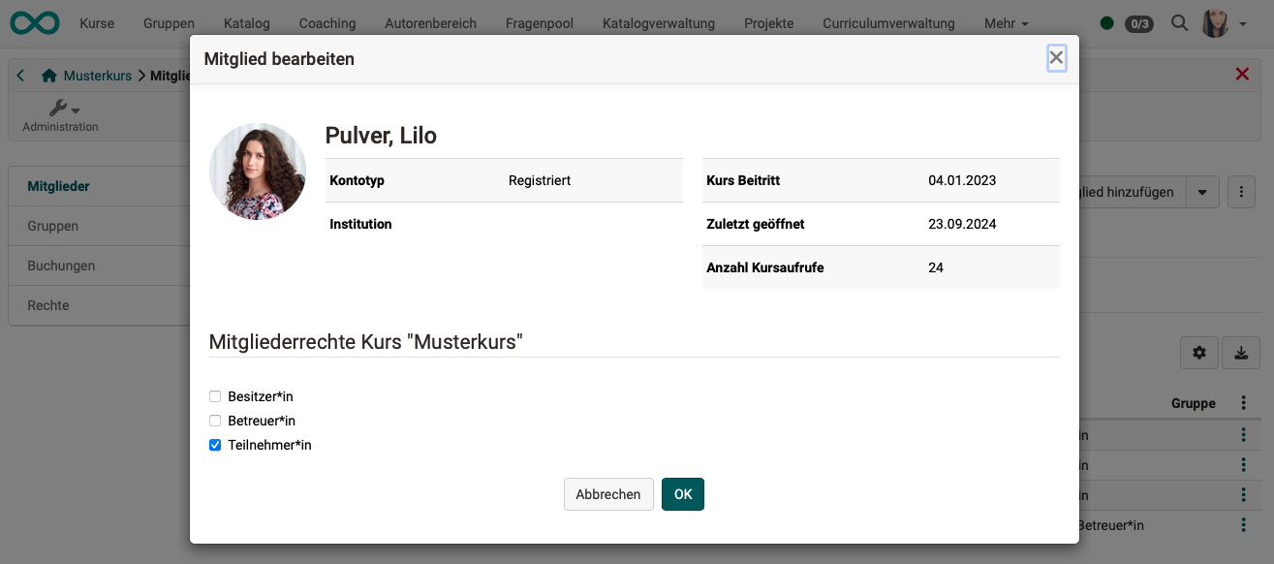Open the kebab menu beside Mitglied hinzufügen
1274x564 pixels.
pos(1241,192)
